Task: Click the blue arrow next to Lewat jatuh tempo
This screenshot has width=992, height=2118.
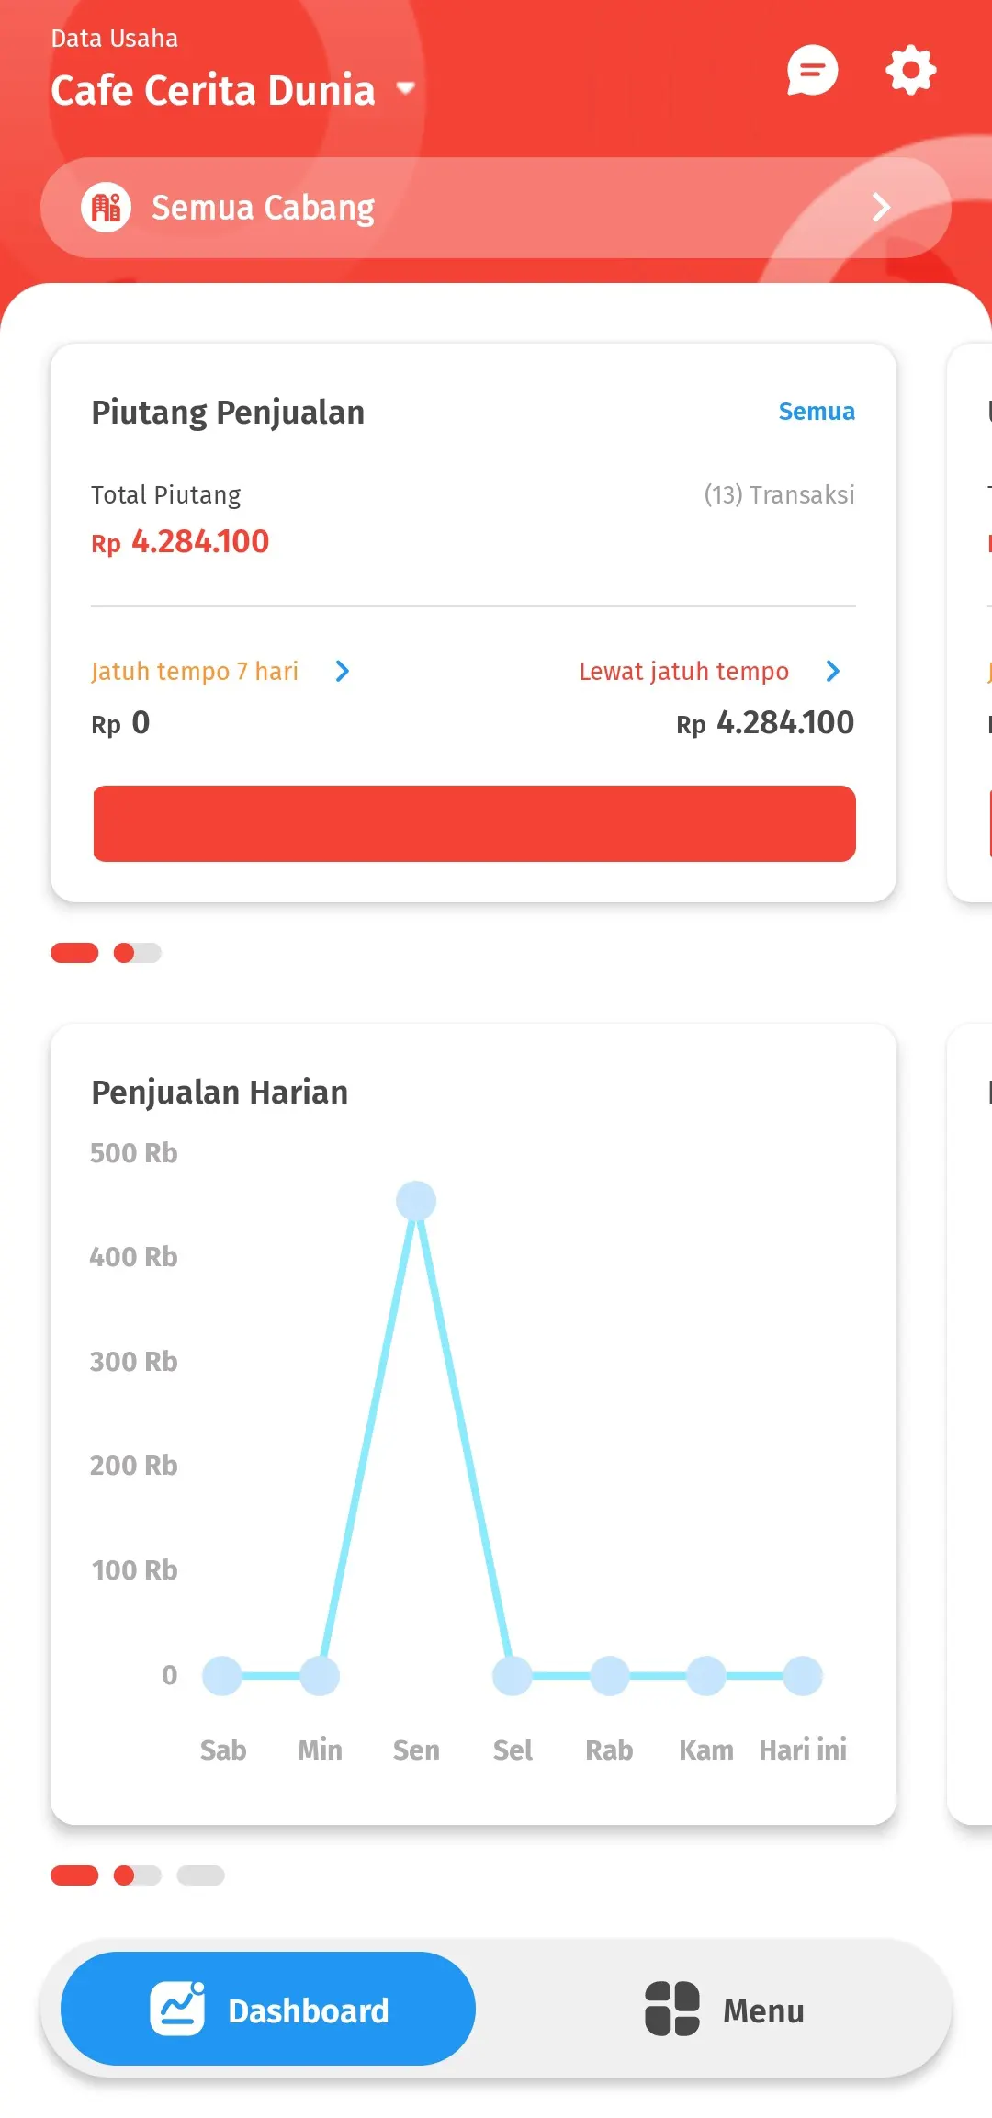Action: tap(833, 672)
